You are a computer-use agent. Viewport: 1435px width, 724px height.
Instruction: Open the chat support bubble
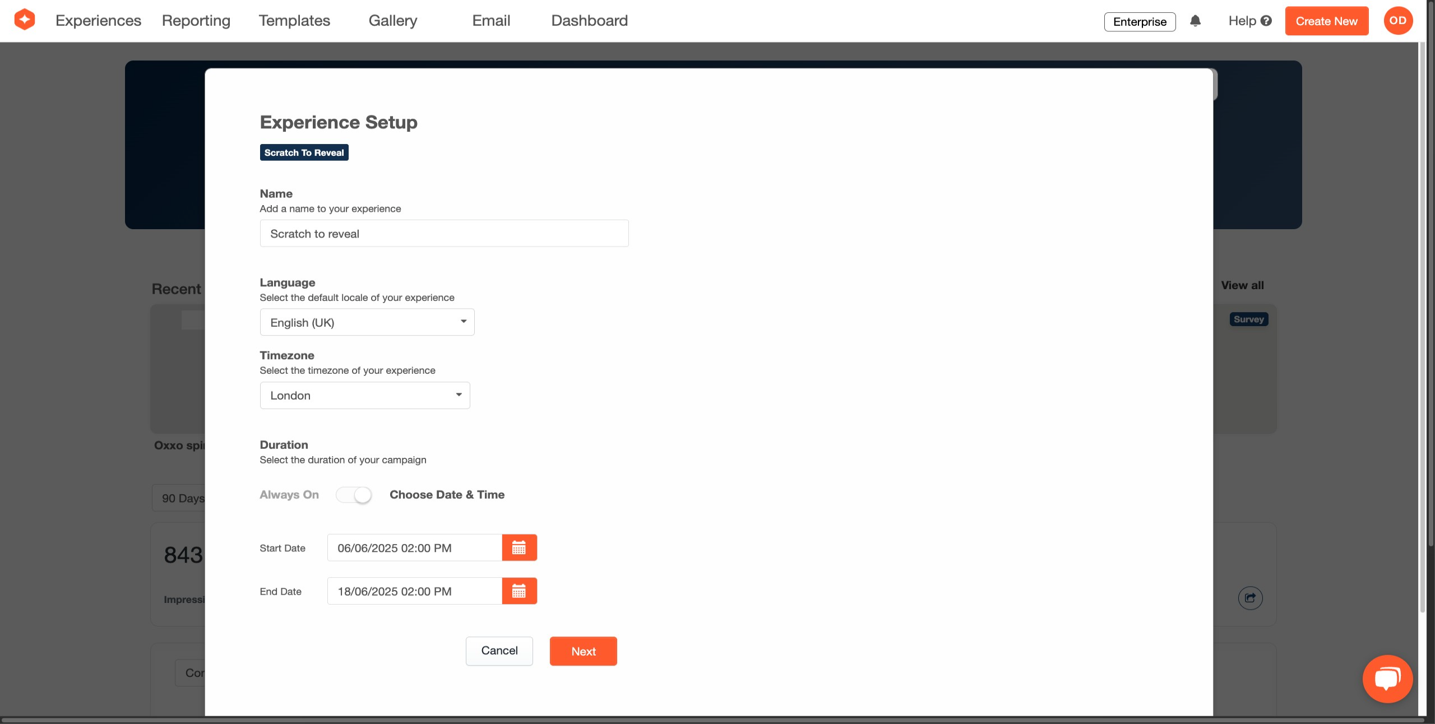tap(1387, 678)
